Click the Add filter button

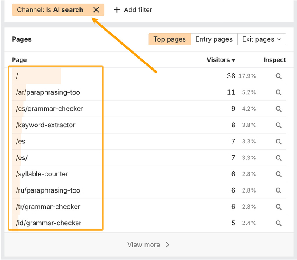tap(133, 10)
